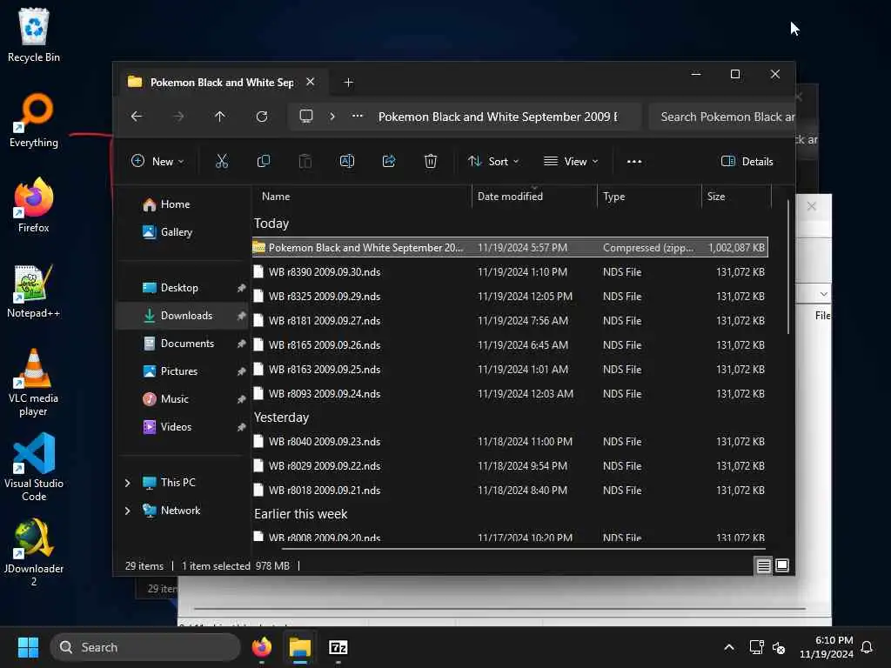
Task: Open Recycle Bin desktop icon
Action: pos(34,35)
